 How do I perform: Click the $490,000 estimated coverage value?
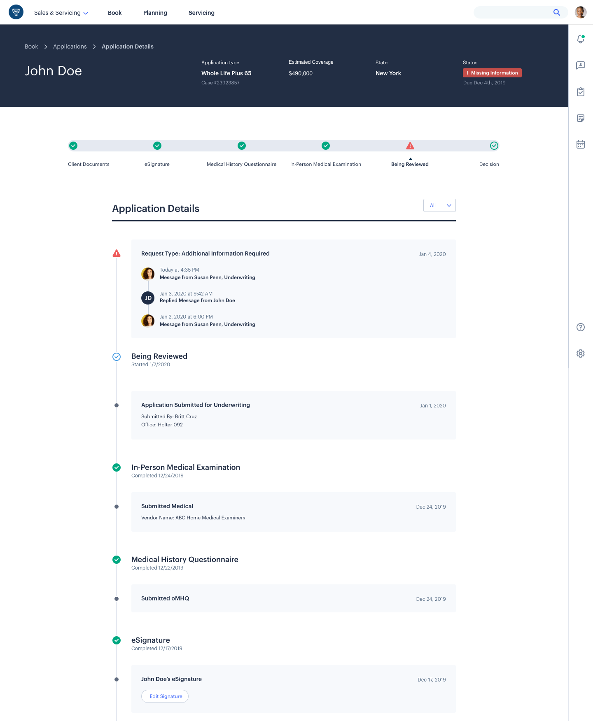coord(301,73)
